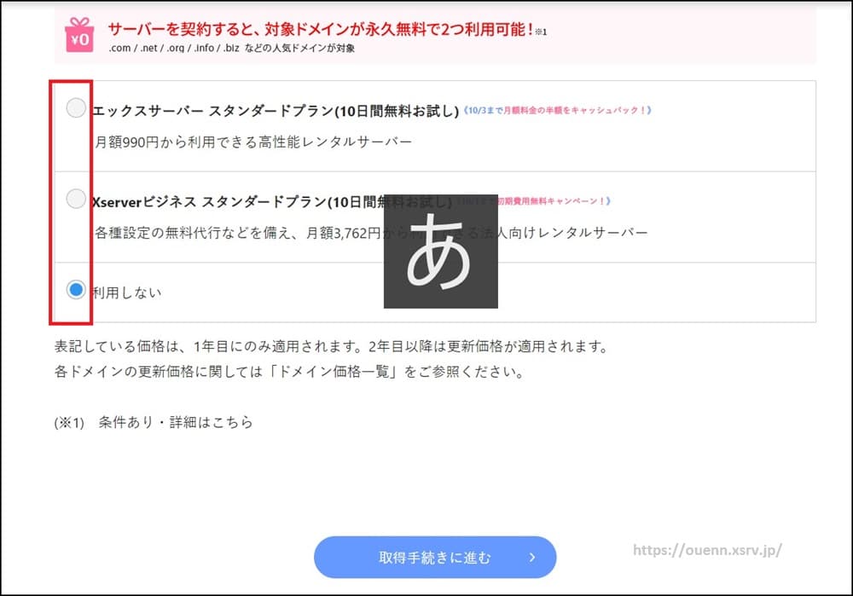Click the エックスサーバー スタンダードプラン plan title
853x596 pixels.
coord(275,111)
